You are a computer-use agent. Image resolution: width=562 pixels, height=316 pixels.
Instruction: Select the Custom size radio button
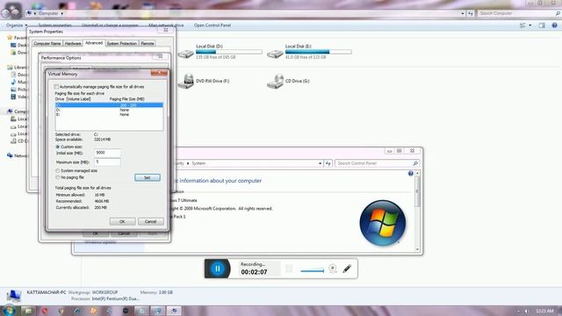click(57, 147)
